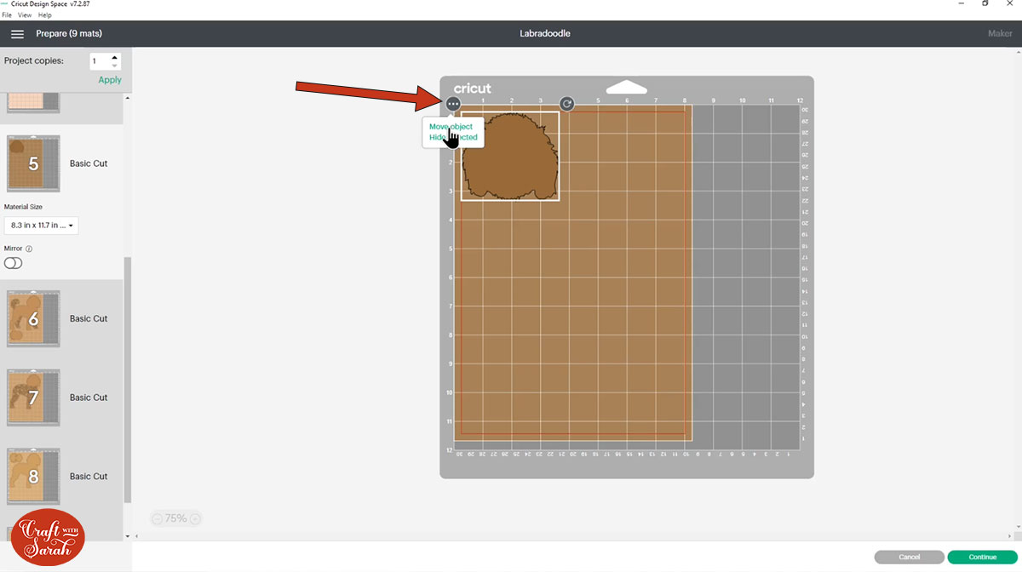Click the Project copies number field
This screenshot has height=572, width=1022.
(x=99, y=61)
